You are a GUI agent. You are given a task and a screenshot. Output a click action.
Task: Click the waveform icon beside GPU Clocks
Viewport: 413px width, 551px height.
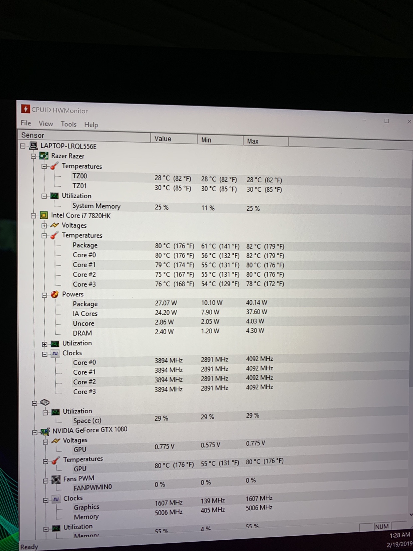coord(56,499)
